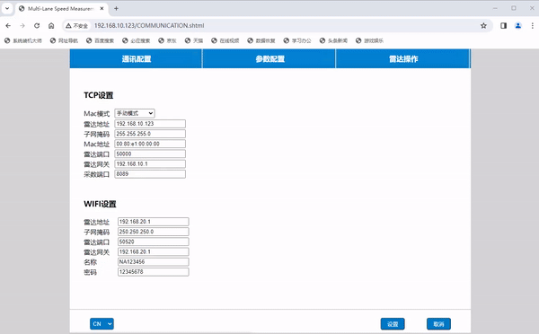539x334 pixels.
Task: Open the 天猫 bookmark
Action: tap(194, 40)
